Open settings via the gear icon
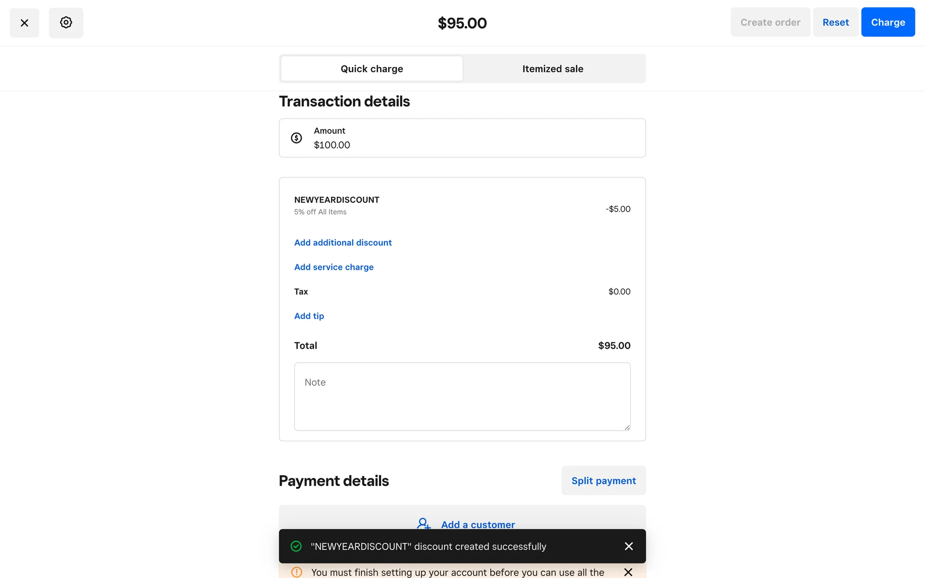 (x=66, y=23)
